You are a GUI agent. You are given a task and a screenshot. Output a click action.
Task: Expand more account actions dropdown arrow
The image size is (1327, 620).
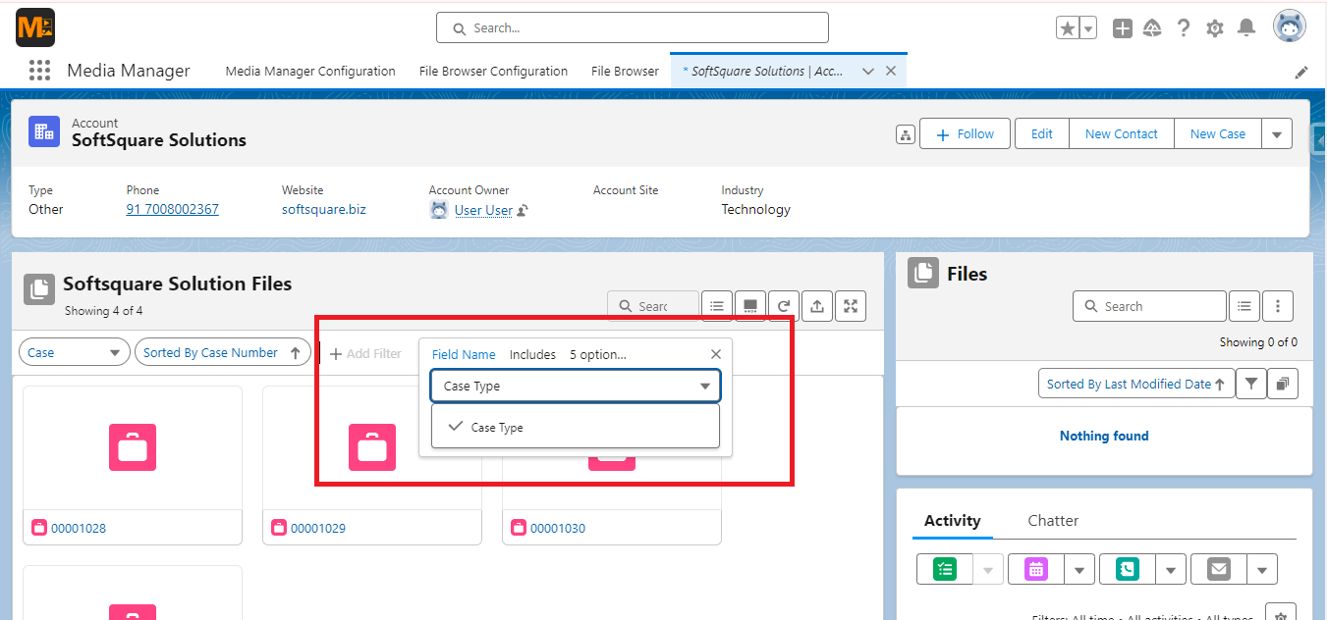click(1277, 133)
